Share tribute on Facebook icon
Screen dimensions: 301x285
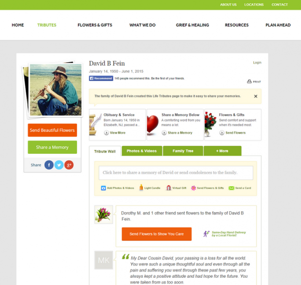49,165
